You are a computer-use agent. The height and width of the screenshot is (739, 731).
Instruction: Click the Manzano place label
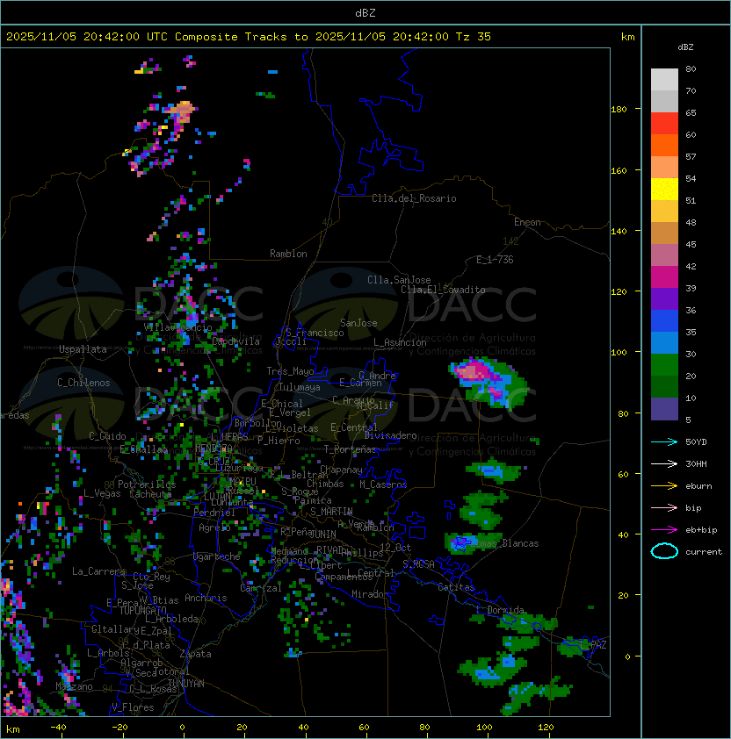74,686
